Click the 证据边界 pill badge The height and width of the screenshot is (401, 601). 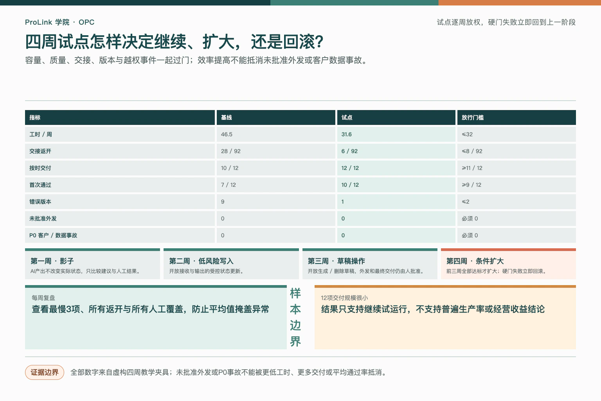click(x=45, y=372)
